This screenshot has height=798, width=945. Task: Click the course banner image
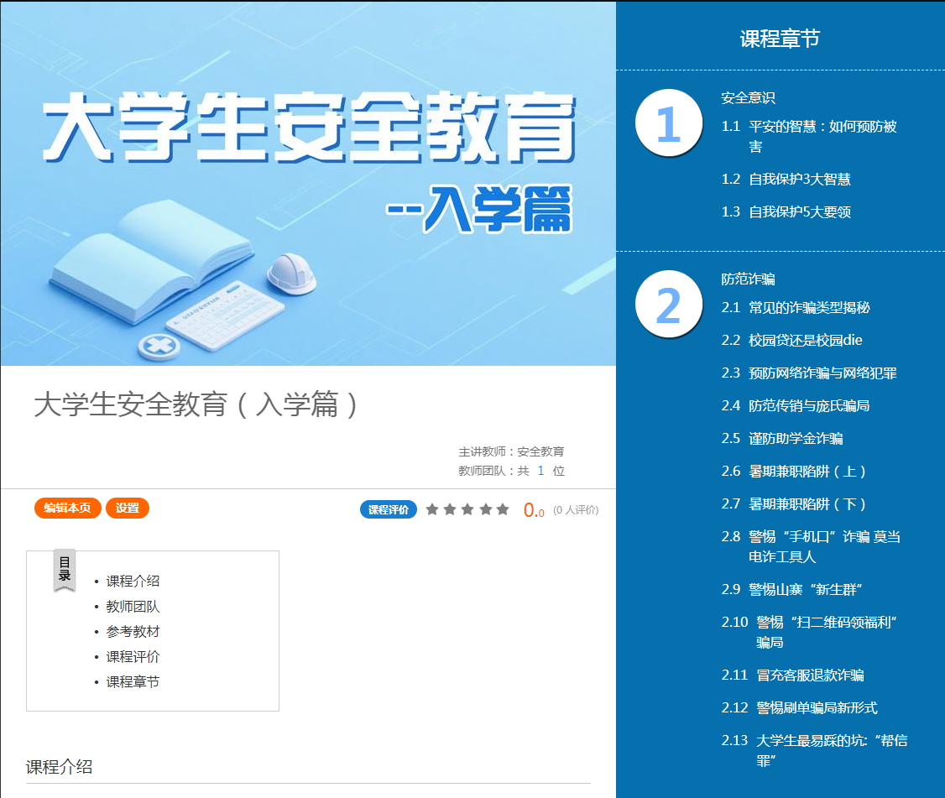click(x=308, y=184)
